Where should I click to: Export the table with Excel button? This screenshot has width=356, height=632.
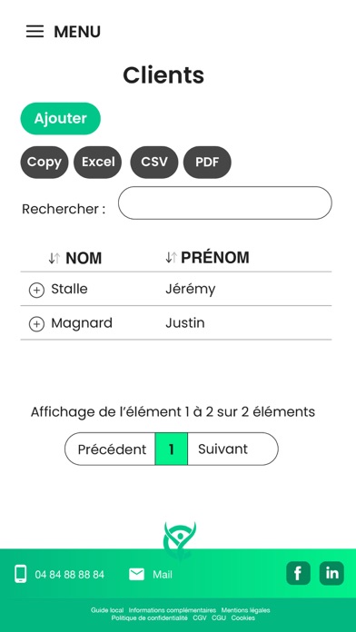[98, 162]
